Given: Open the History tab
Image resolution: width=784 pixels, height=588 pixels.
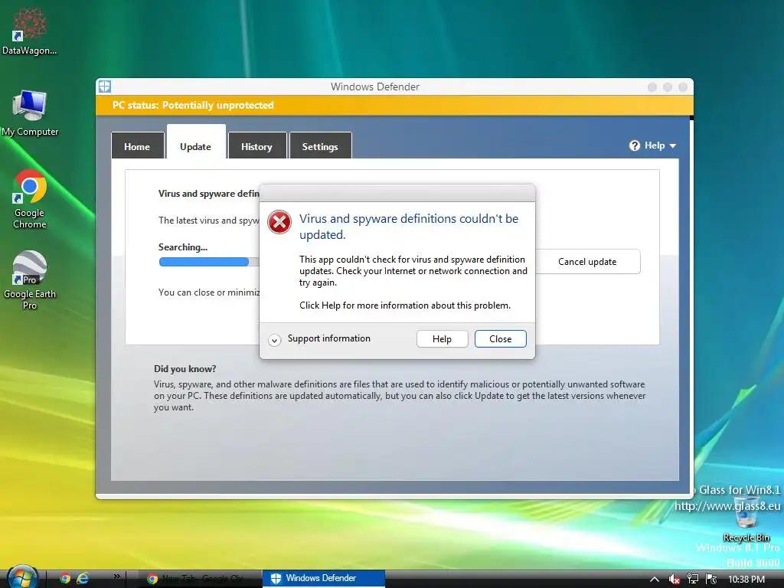Looking at the screenshot, I should (257, 146).
